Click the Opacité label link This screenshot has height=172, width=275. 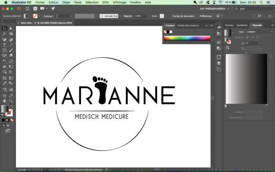(128, 16)
